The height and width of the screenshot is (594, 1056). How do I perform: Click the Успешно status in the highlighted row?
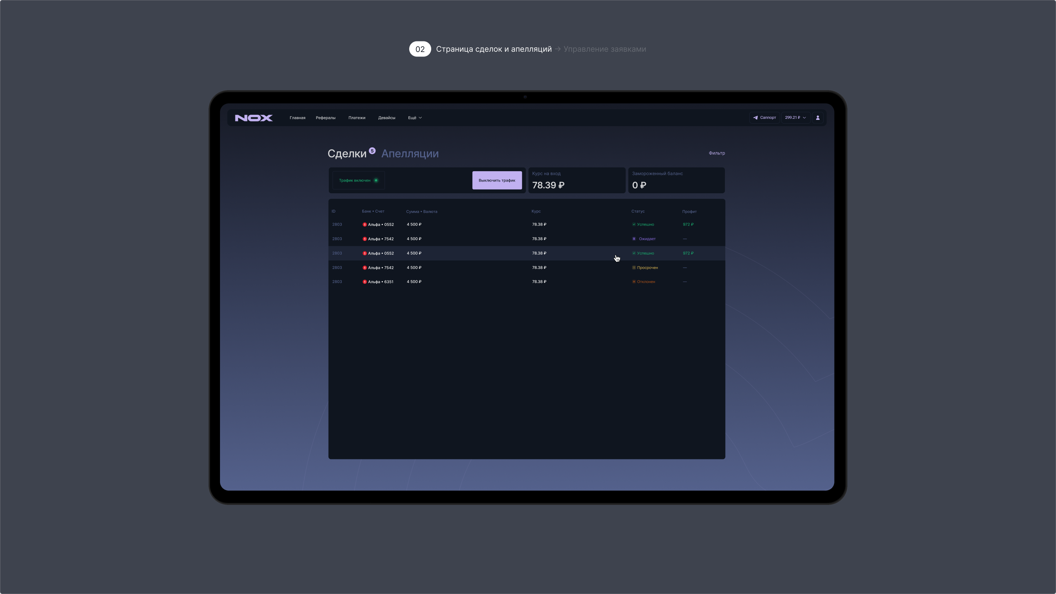(645, 253)
